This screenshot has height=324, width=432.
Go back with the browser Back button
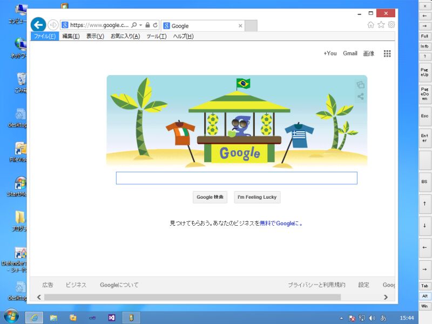coord(38,25)
